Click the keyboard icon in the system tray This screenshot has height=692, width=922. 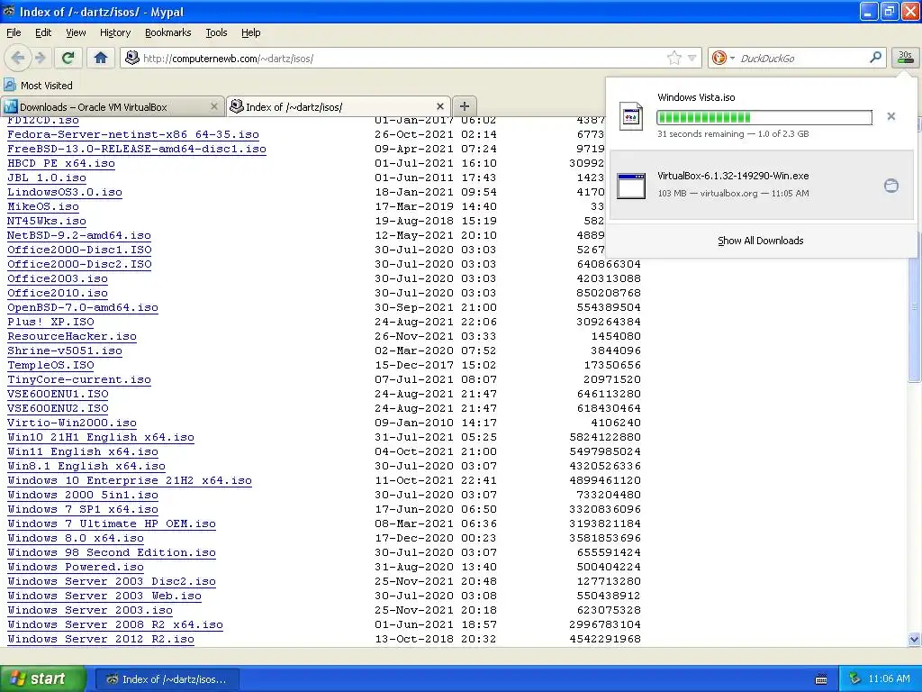tap(821, 679)
